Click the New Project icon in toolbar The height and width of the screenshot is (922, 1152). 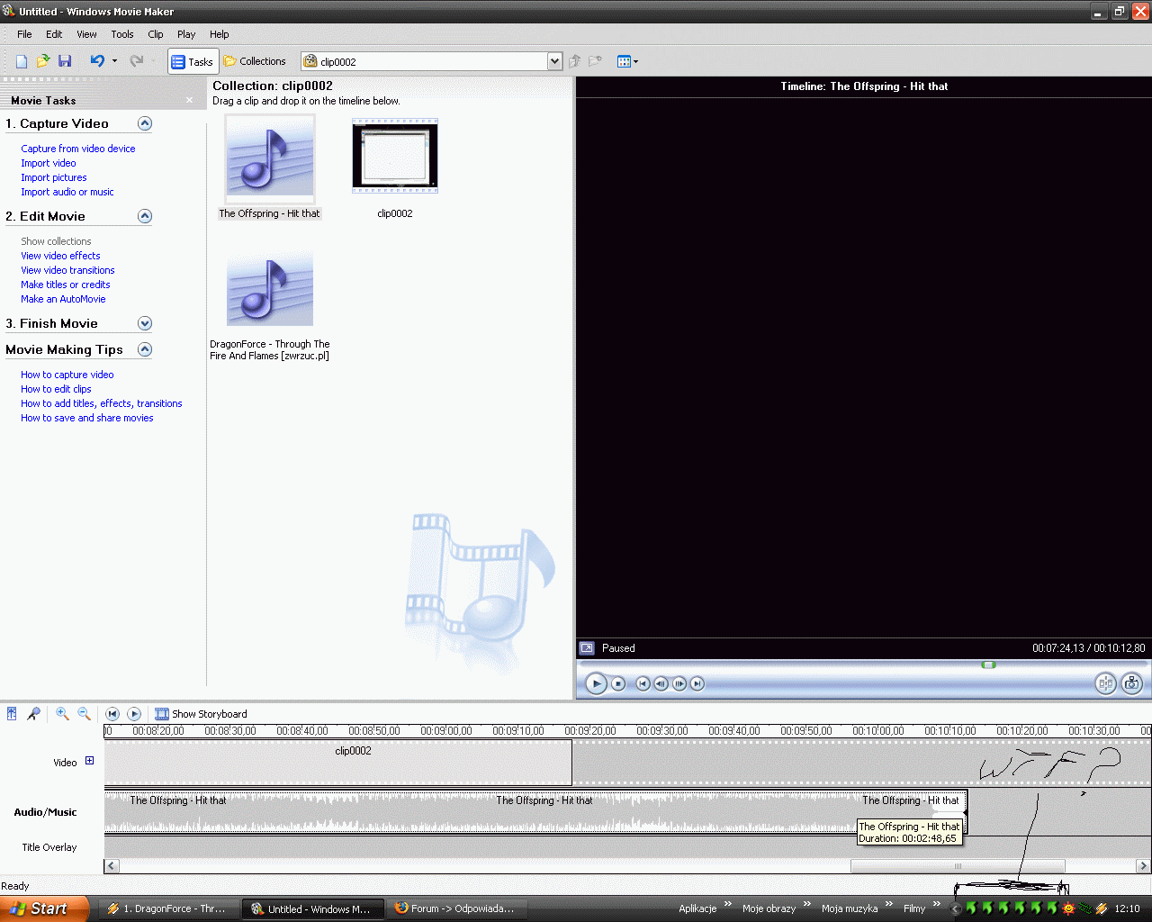[x=22, y=61]
